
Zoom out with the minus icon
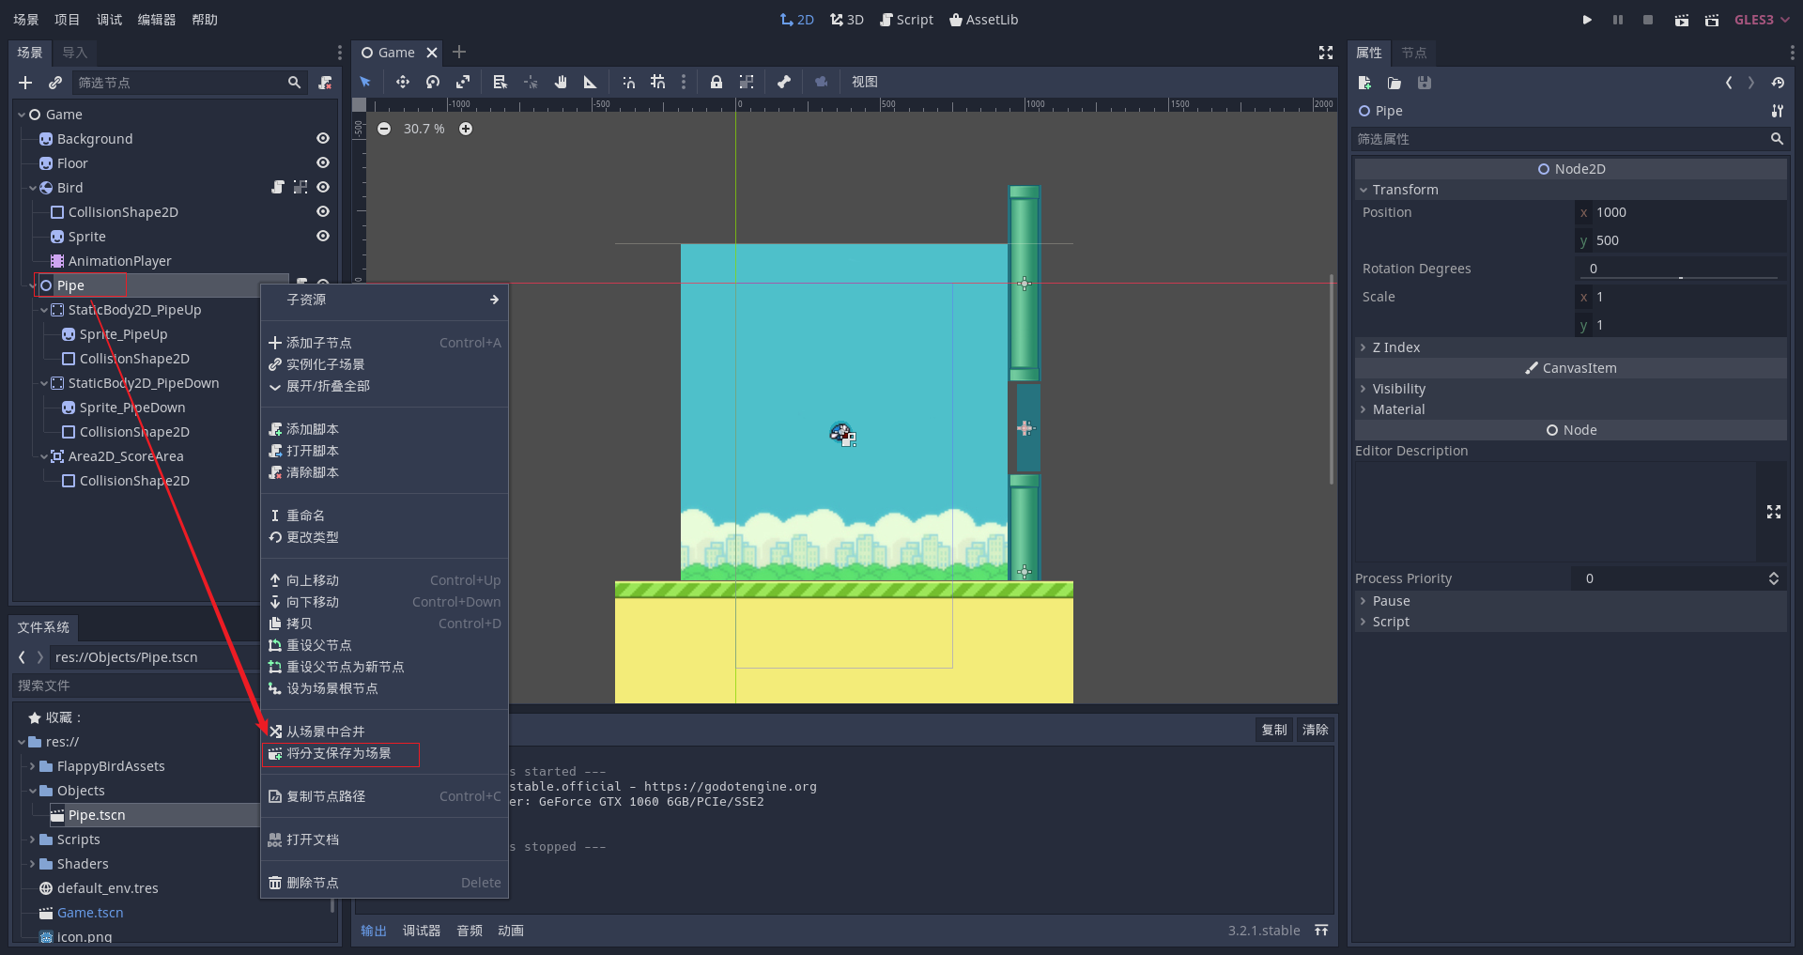click(x=384, y=129)
